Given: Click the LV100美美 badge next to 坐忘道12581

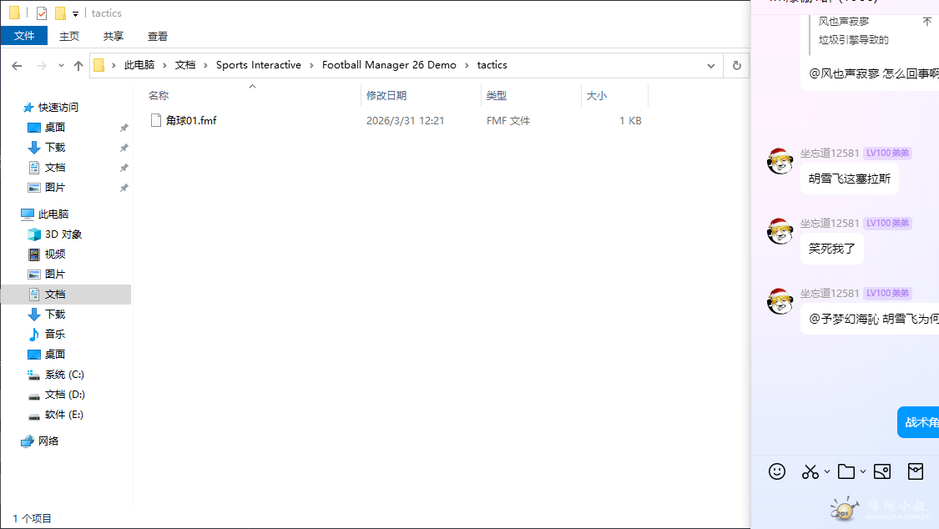Looking at the screenshot, I should (887, 153).
